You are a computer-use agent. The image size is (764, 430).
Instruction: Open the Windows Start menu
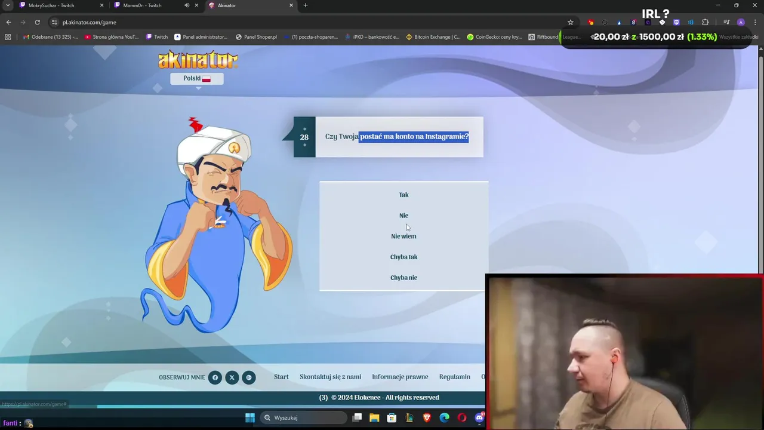coord(250,417)
